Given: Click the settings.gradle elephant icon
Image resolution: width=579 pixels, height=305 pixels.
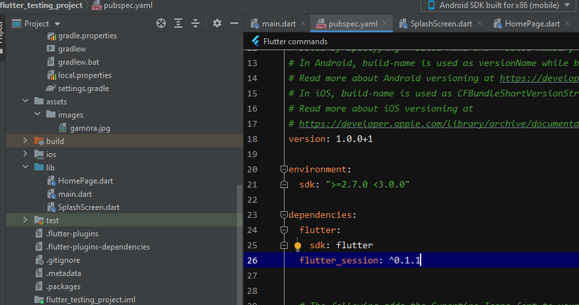Looking at the screenshot, I should [x=51, y=88].
